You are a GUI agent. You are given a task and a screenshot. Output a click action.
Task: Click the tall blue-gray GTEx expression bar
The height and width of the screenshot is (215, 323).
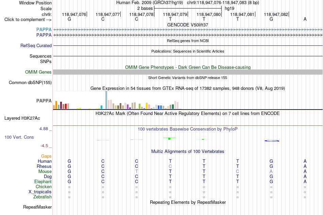point(106,100)
